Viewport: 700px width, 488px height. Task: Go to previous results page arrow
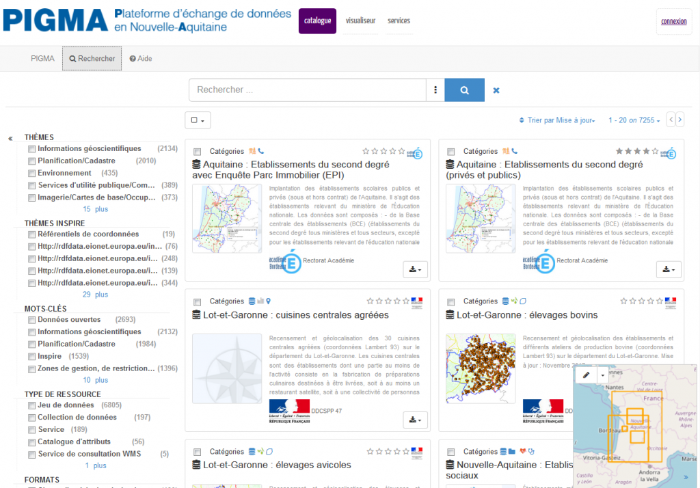tap(671, 120)
